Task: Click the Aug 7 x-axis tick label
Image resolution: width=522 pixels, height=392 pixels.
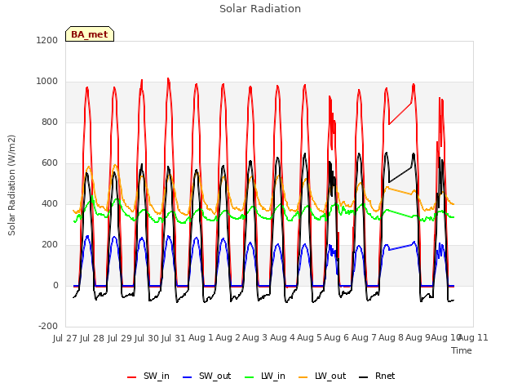Action: click(x=364, y=338)
